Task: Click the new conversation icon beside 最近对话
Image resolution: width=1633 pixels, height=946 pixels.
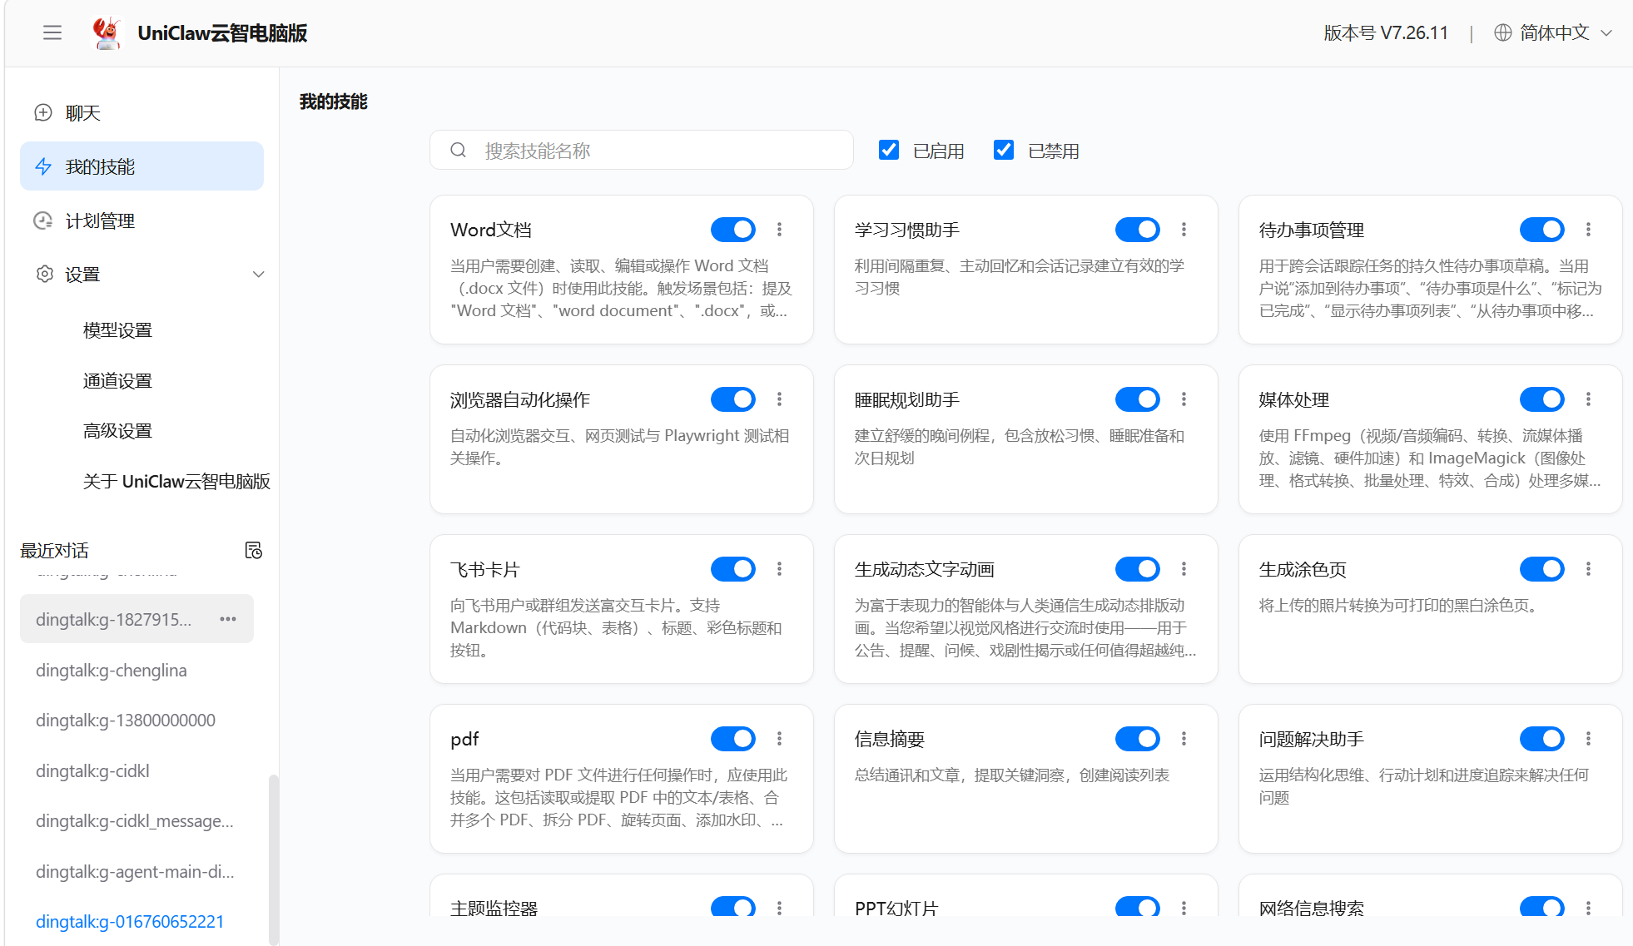Action: [x=254, y=550]
